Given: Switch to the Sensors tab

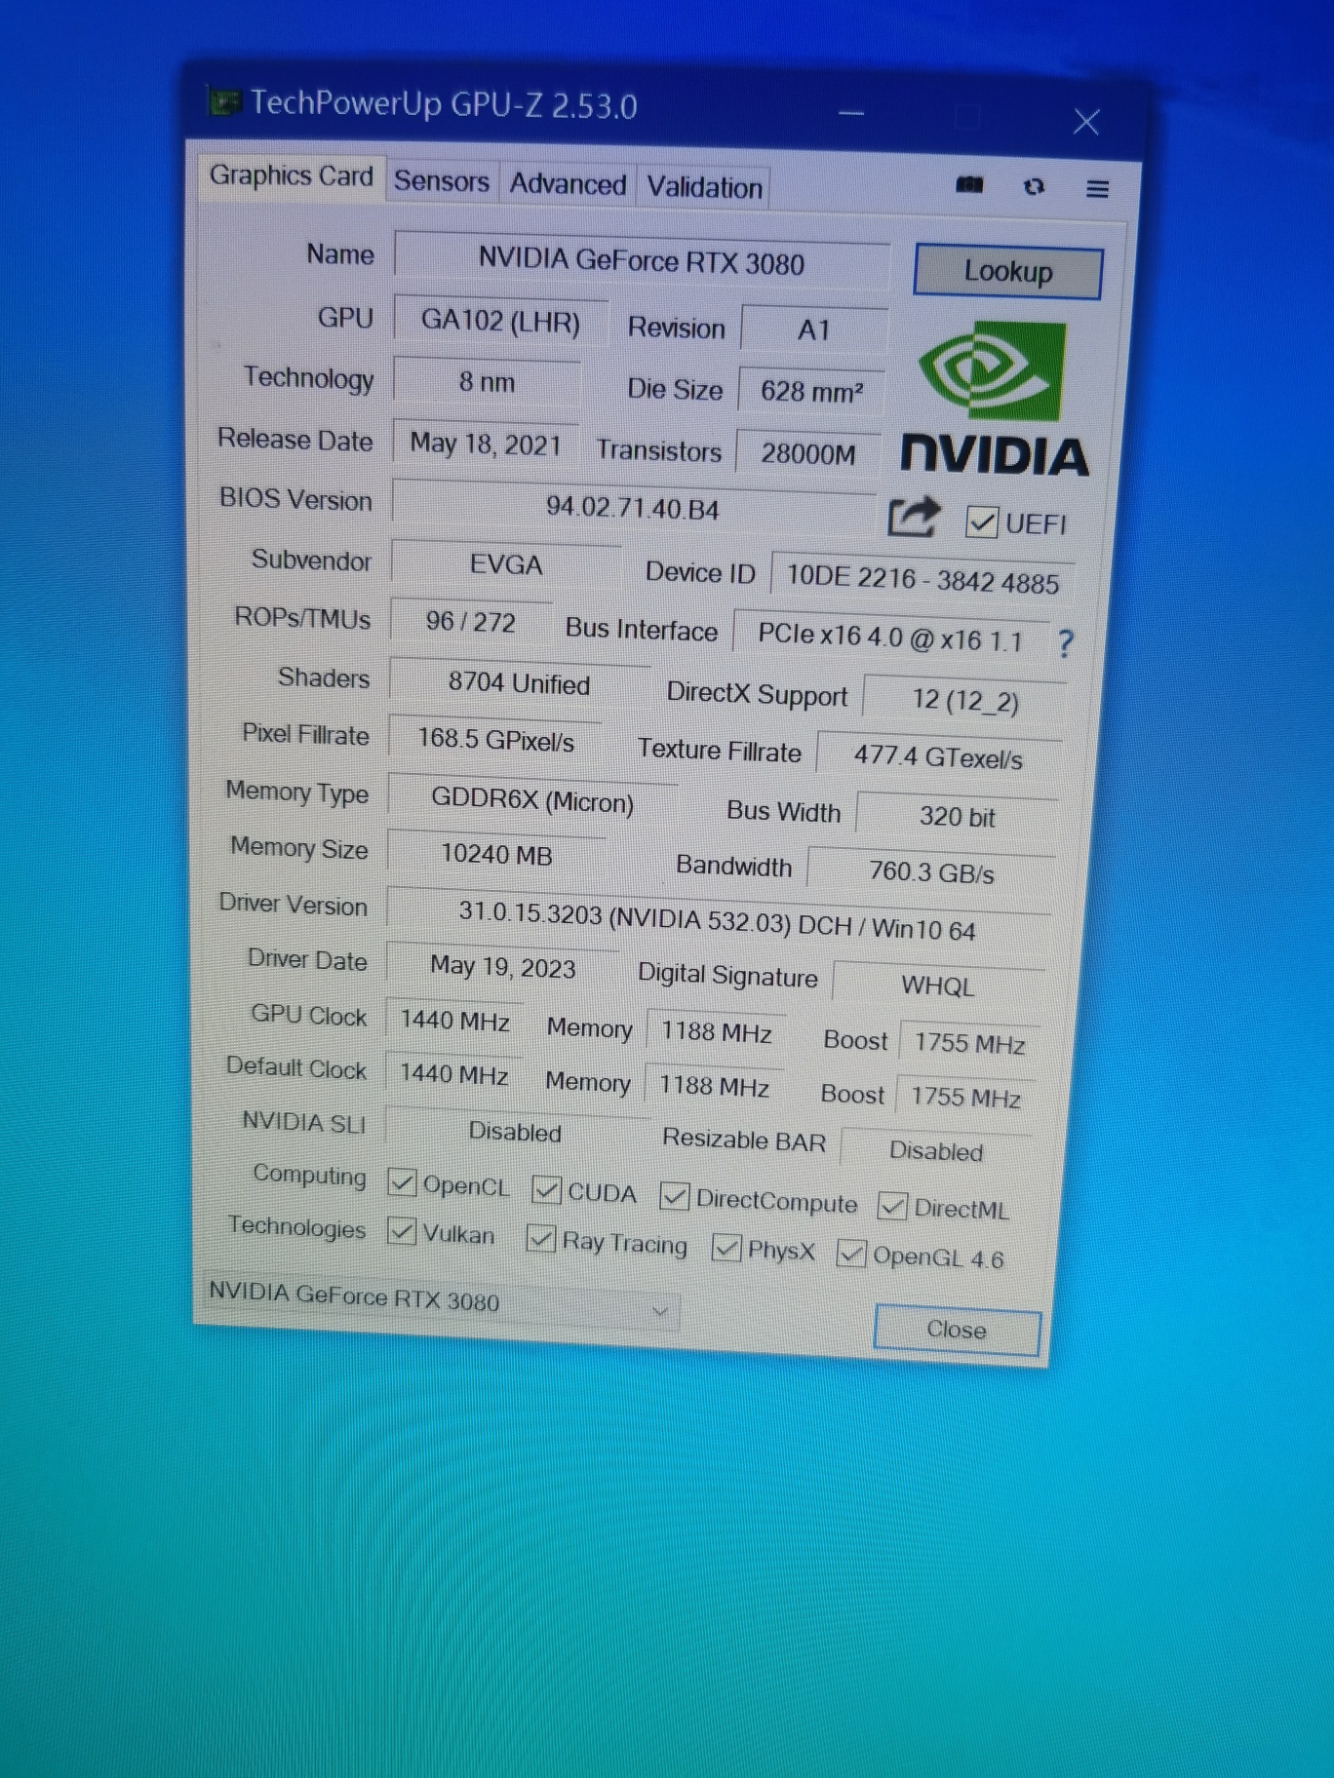Looking at the screenshot, I should click(x=441, y=181).
